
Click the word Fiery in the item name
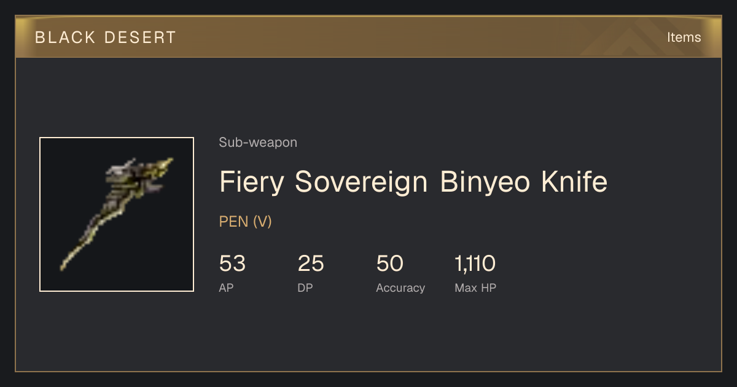click(252, 183)
